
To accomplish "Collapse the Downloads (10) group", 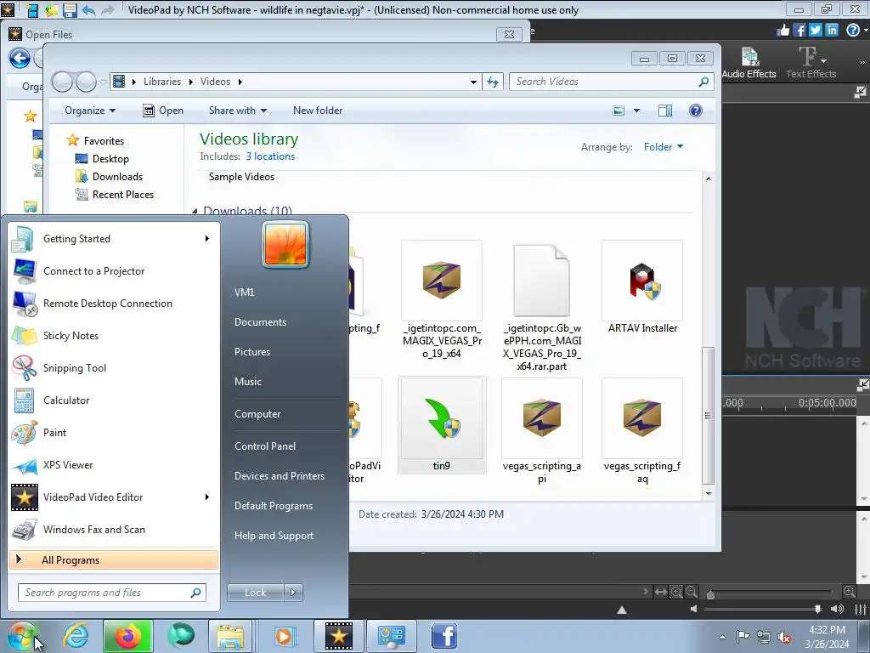I will pyautogui.click(x=195, y=211).
